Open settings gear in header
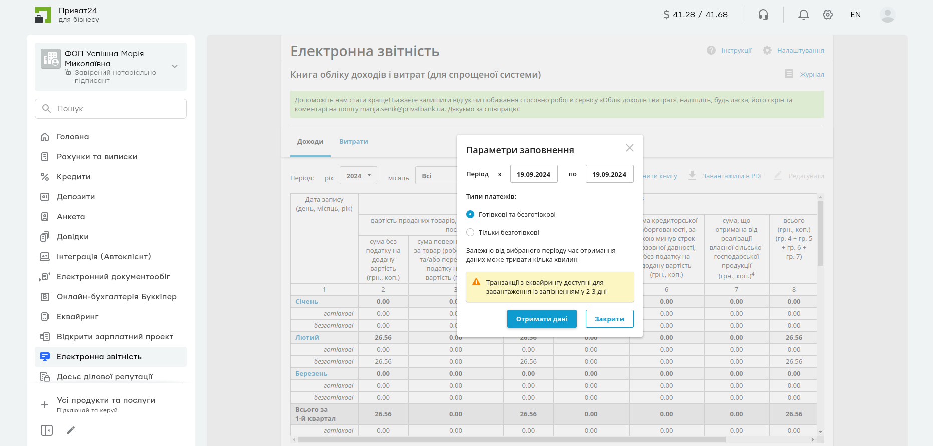This screenshot has width=933, height=446. coord(827,15)
